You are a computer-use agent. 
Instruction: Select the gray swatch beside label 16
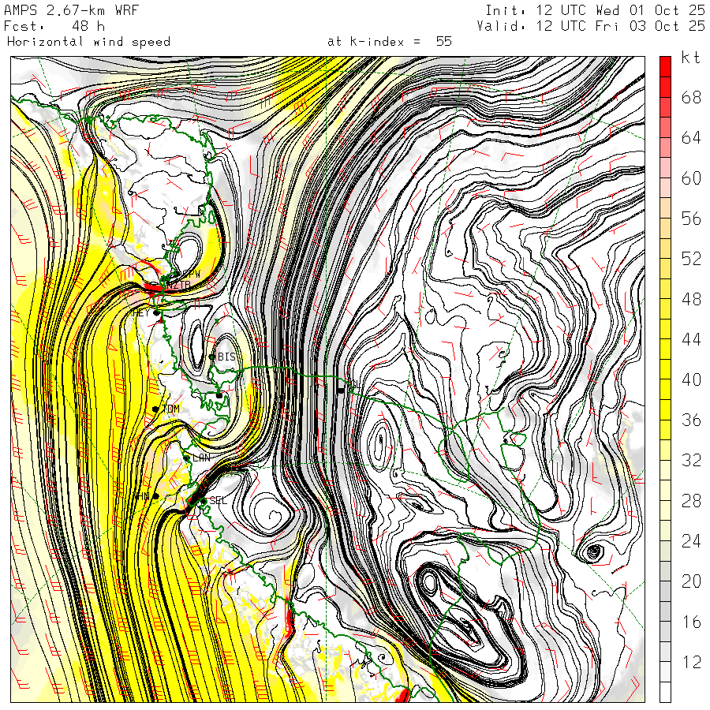666,622
